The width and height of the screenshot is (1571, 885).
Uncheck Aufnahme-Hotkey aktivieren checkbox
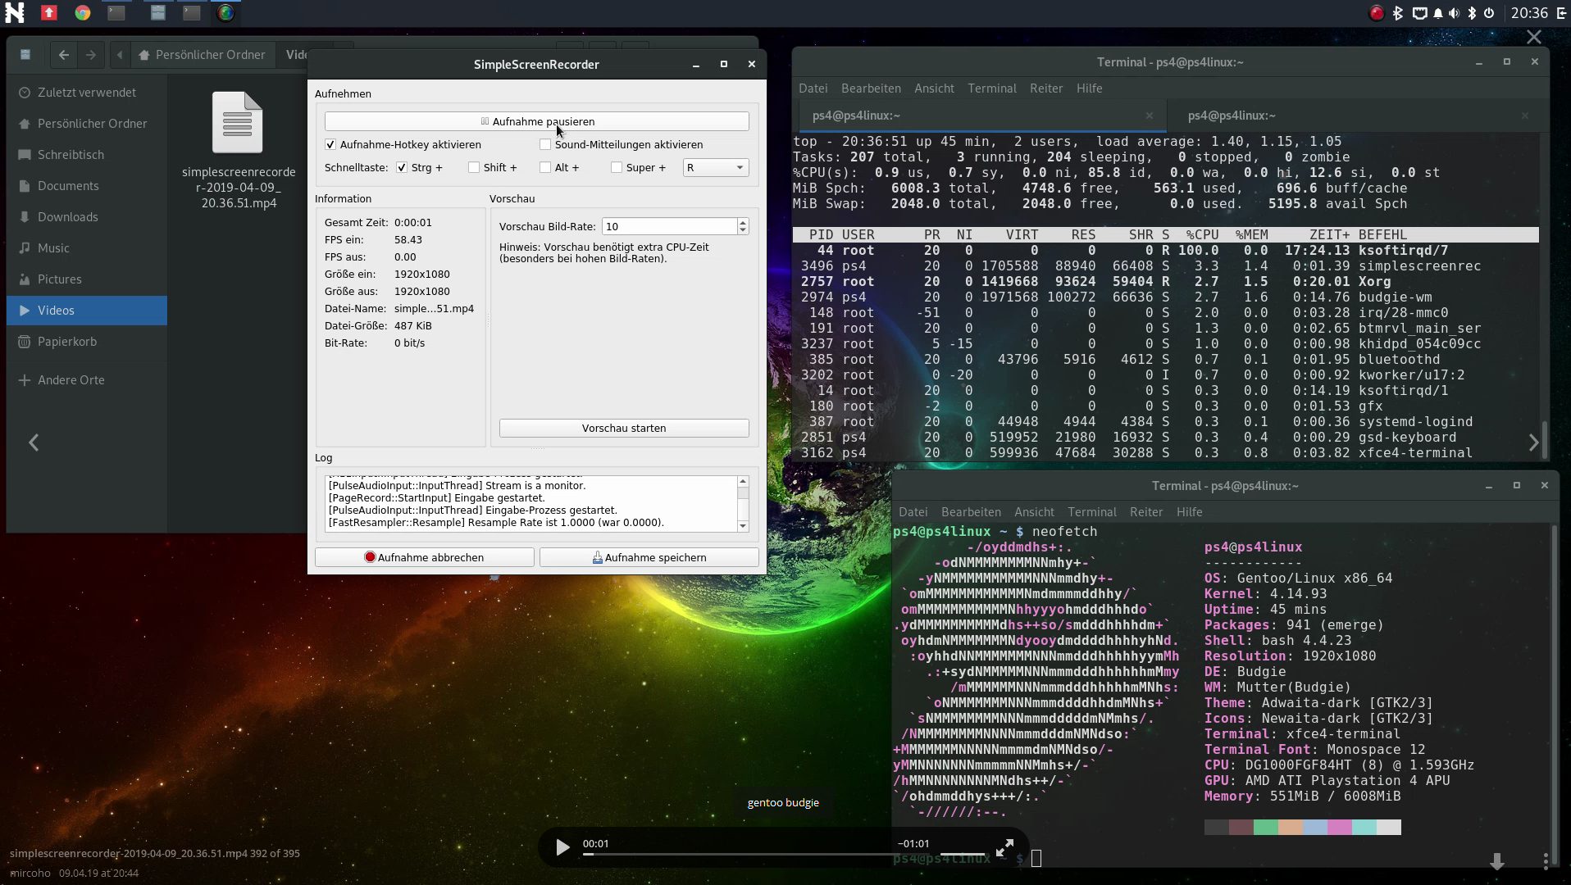click(330, 145)
